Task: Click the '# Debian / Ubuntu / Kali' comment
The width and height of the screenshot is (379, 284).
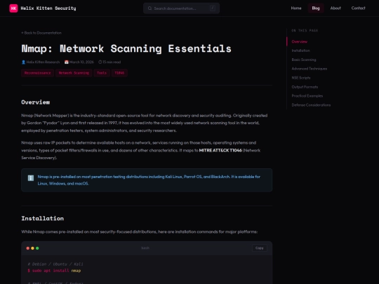Action: point(55,264)
